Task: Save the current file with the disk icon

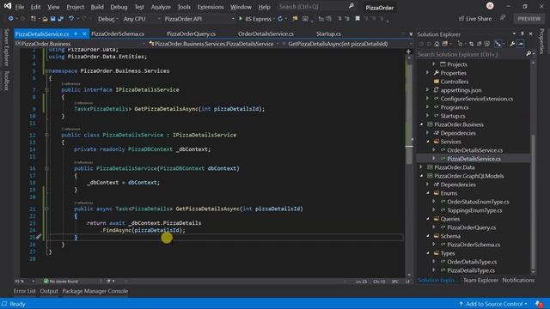Action: coord(52,19)
